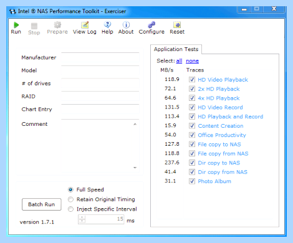The width and height of the screenshot is (293, 243).
Task: Select the Inject Specific Interval radio button
Action: [x=70, y=209]
